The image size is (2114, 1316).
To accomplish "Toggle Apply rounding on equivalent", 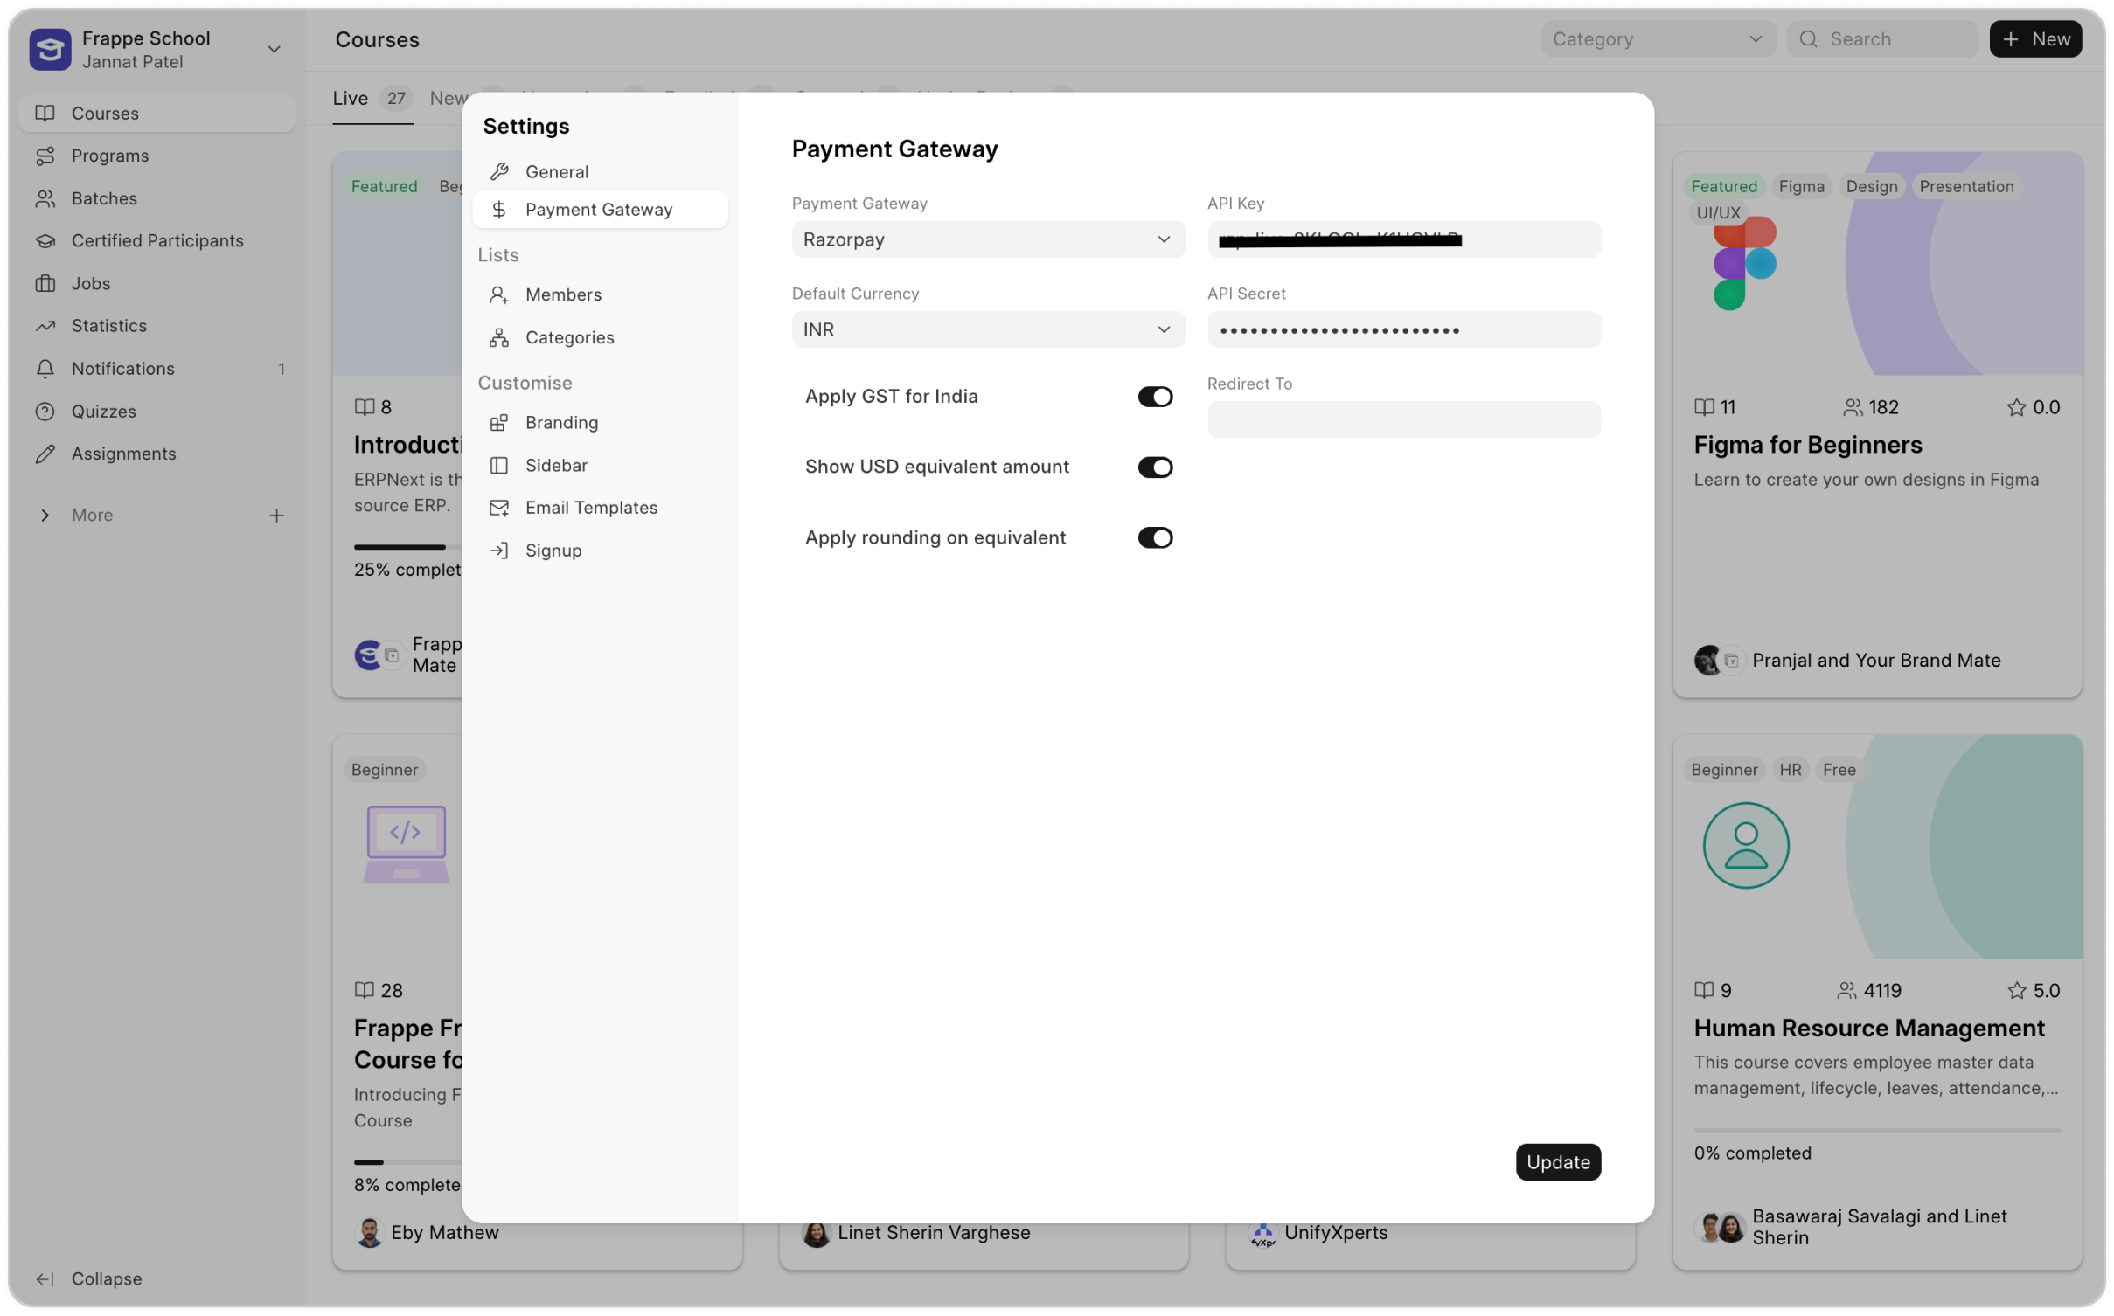I will (x=1154, y=538).
